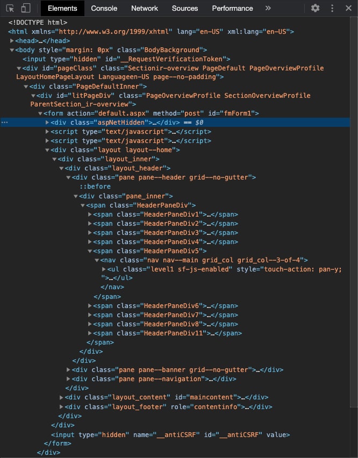This screenshot has width=358, height=458.
Task: Collapse the layout layout--home div
Action: pyautogui.click(x=47, y=150)
